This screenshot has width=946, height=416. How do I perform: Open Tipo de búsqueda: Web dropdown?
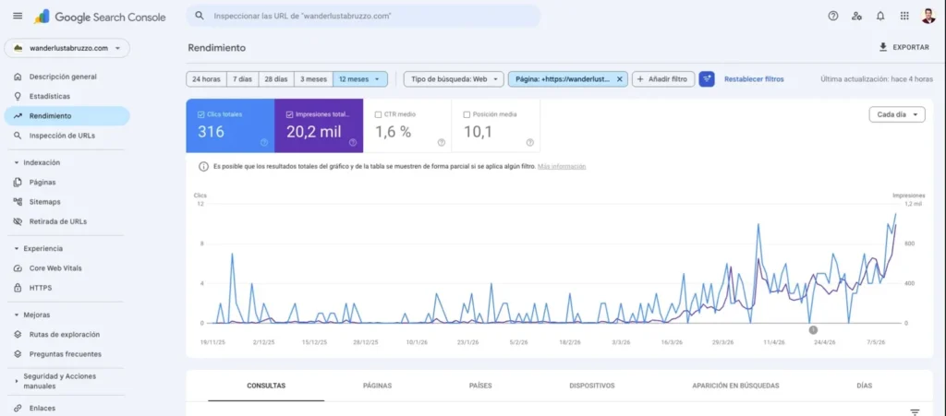click(x=454, y=79)
